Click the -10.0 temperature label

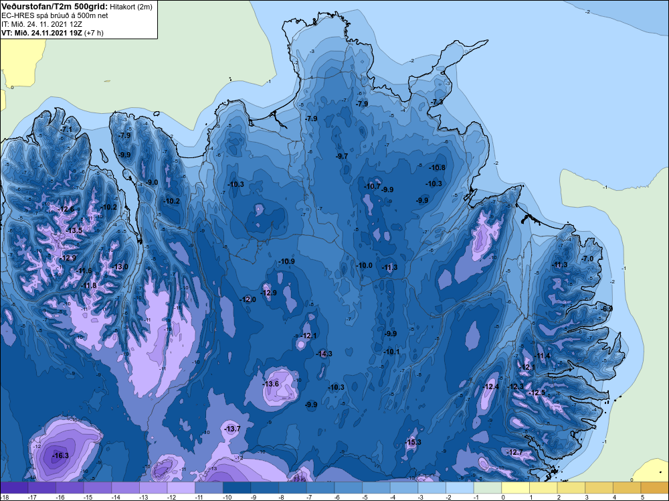(364, 265)
